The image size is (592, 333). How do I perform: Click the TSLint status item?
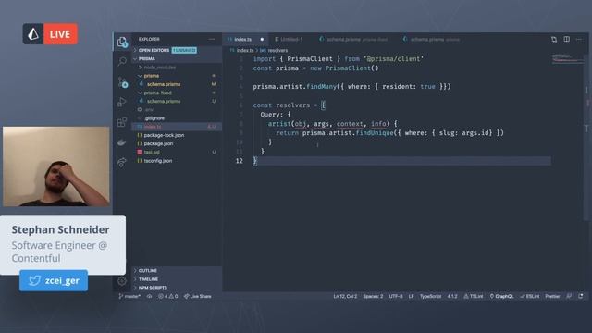click(474, 296)
